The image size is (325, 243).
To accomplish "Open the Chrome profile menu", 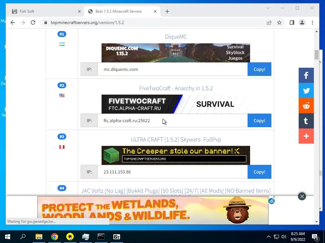I will click(302, 22).
